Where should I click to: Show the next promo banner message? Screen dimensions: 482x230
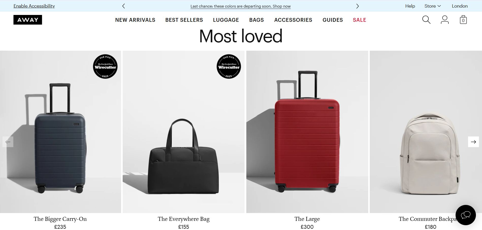357,6
